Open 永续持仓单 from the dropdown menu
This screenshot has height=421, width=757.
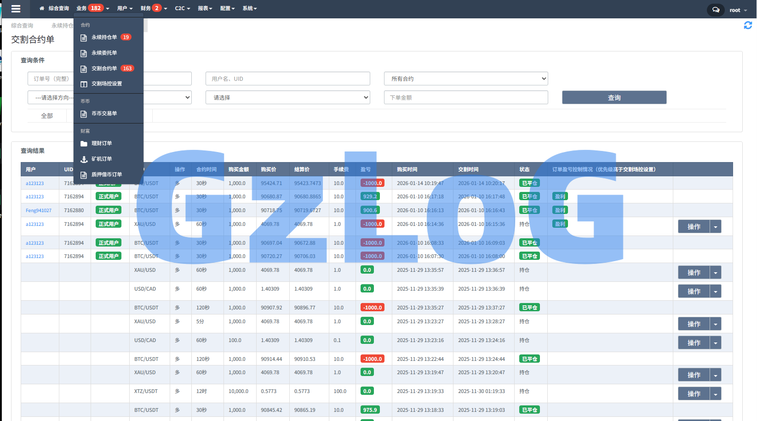pyautogui.click(x=104, y=37)
